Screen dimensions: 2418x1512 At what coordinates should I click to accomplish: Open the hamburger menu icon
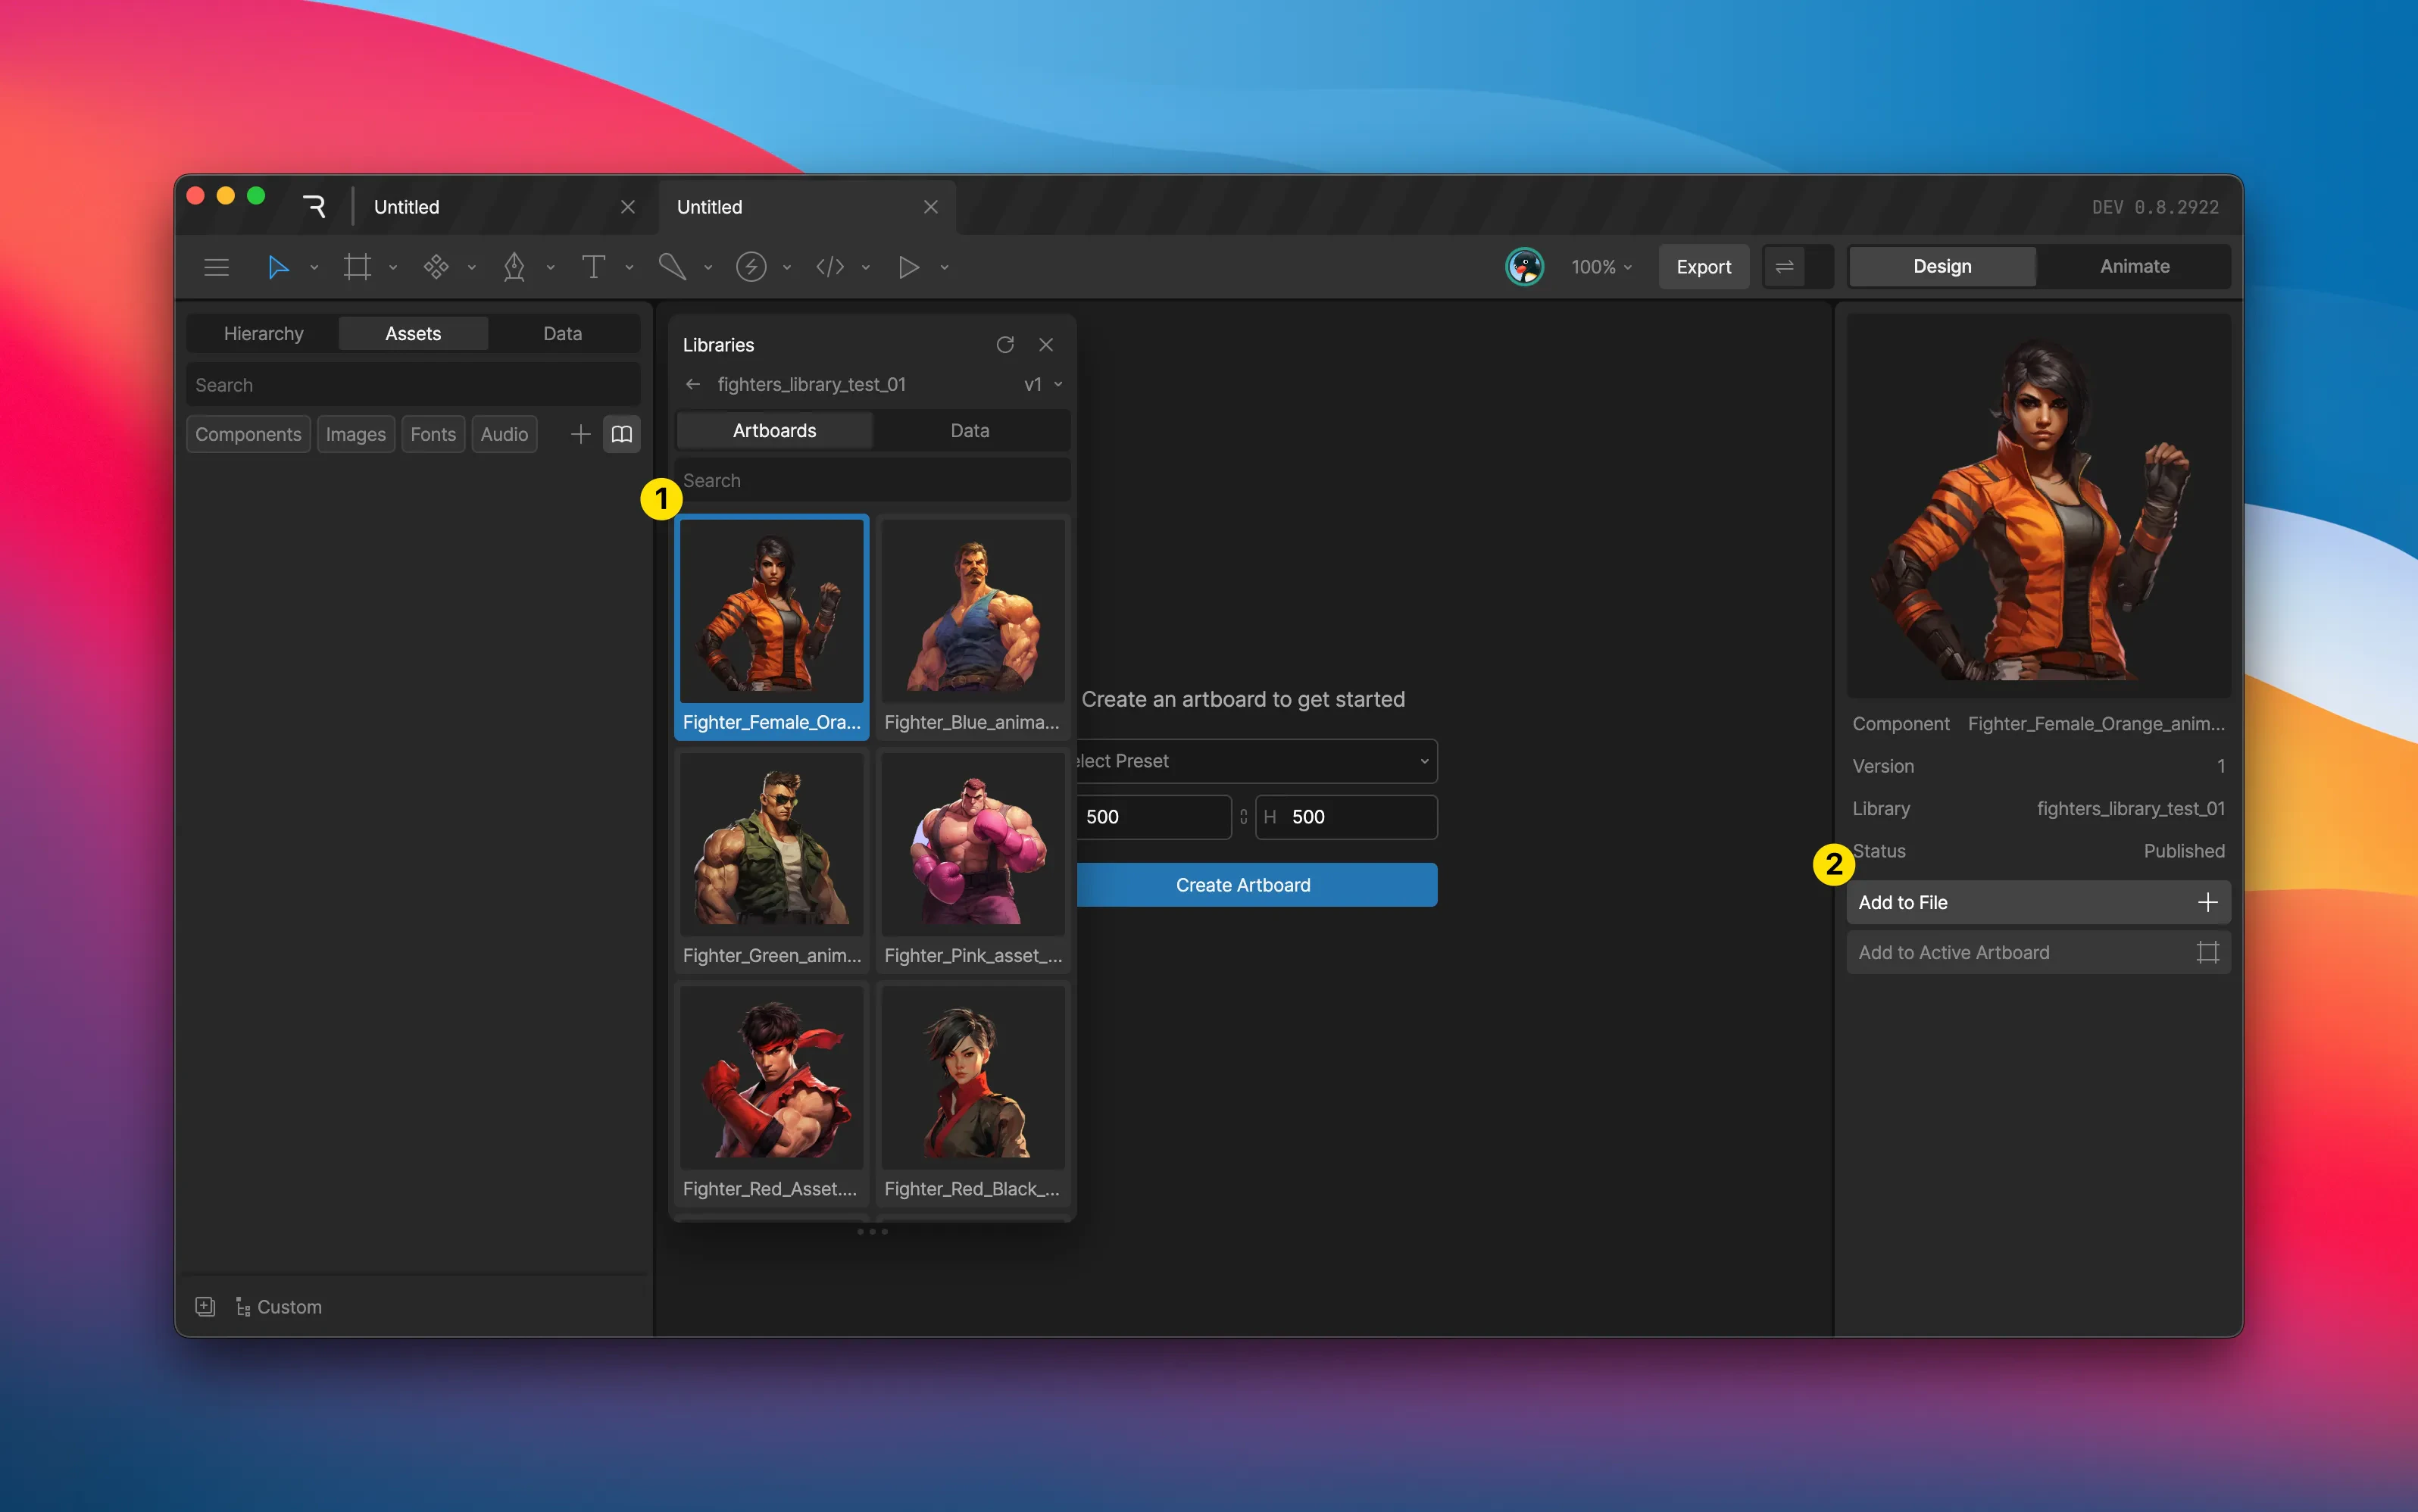(217, 267)
